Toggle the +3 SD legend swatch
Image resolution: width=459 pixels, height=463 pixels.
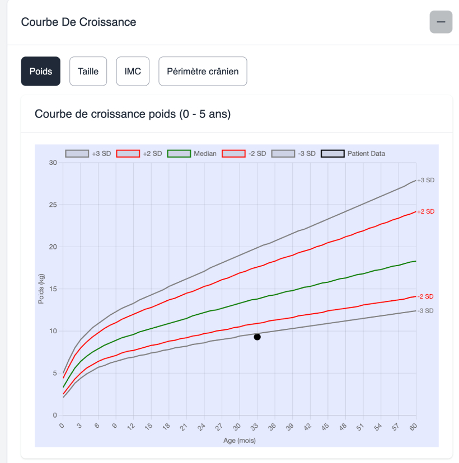(x=77, y=154)
